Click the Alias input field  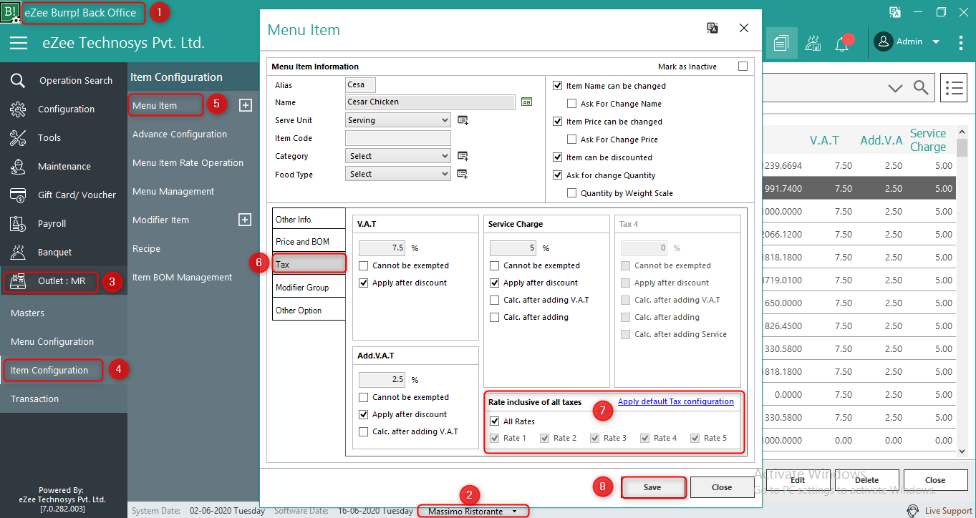click(360, 84)
